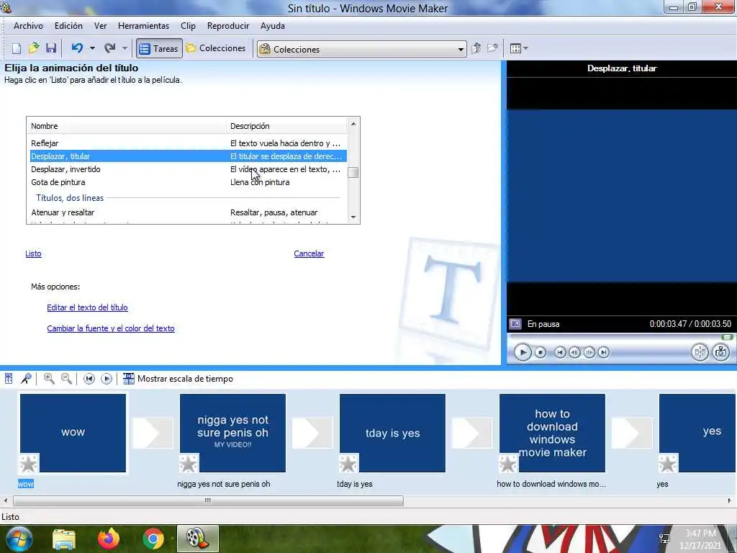Toggle the Colecciones pane button
737x553 pixels.
(x=216, y=48)
